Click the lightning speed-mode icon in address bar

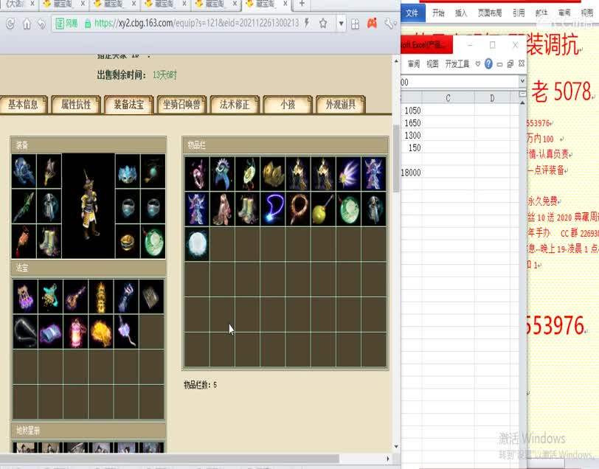307,24
